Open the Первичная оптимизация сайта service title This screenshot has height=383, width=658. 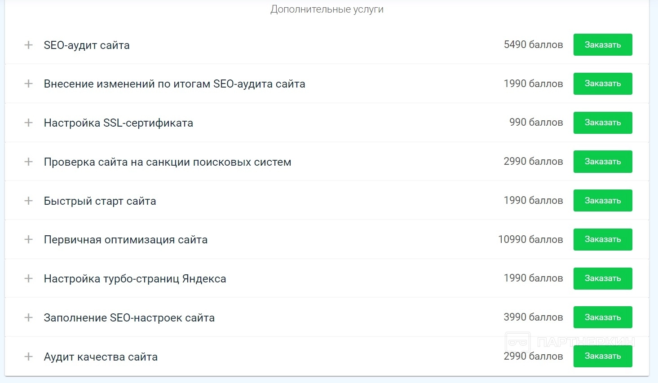point(125,240)
